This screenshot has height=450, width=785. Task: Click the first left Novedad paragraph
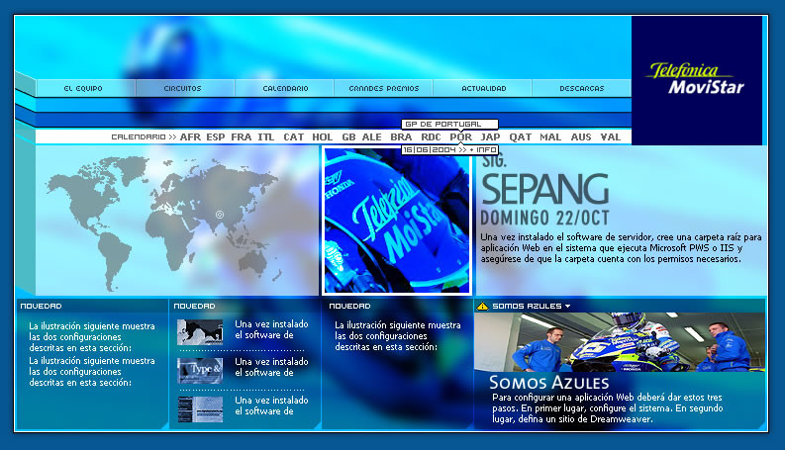point(92,337)
